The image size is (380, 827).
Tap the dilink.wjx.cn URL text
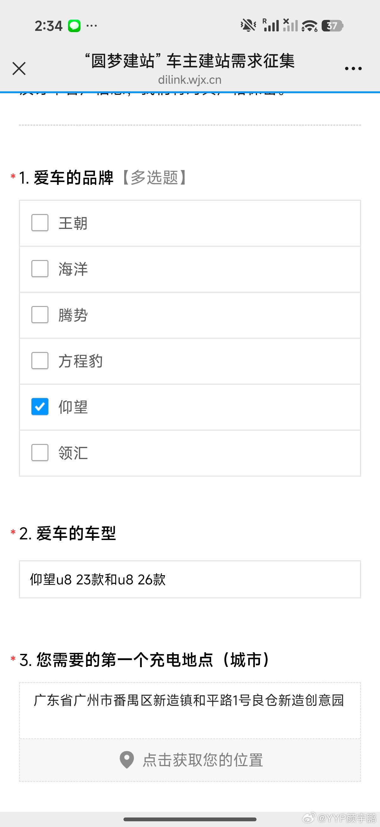[x=190, y=80]
